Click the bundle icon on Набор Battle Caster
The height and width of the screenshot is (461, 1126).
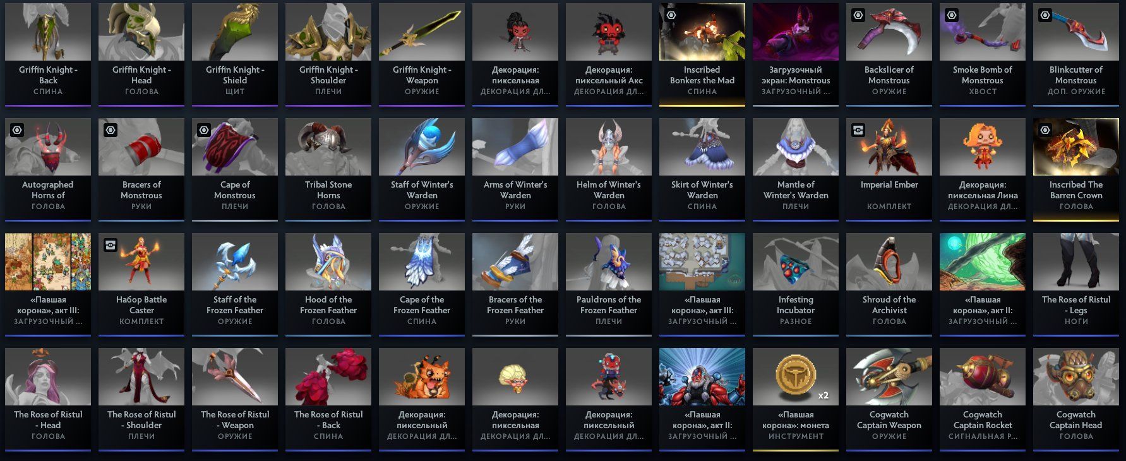pyautogui.click(x=111, y=245)
